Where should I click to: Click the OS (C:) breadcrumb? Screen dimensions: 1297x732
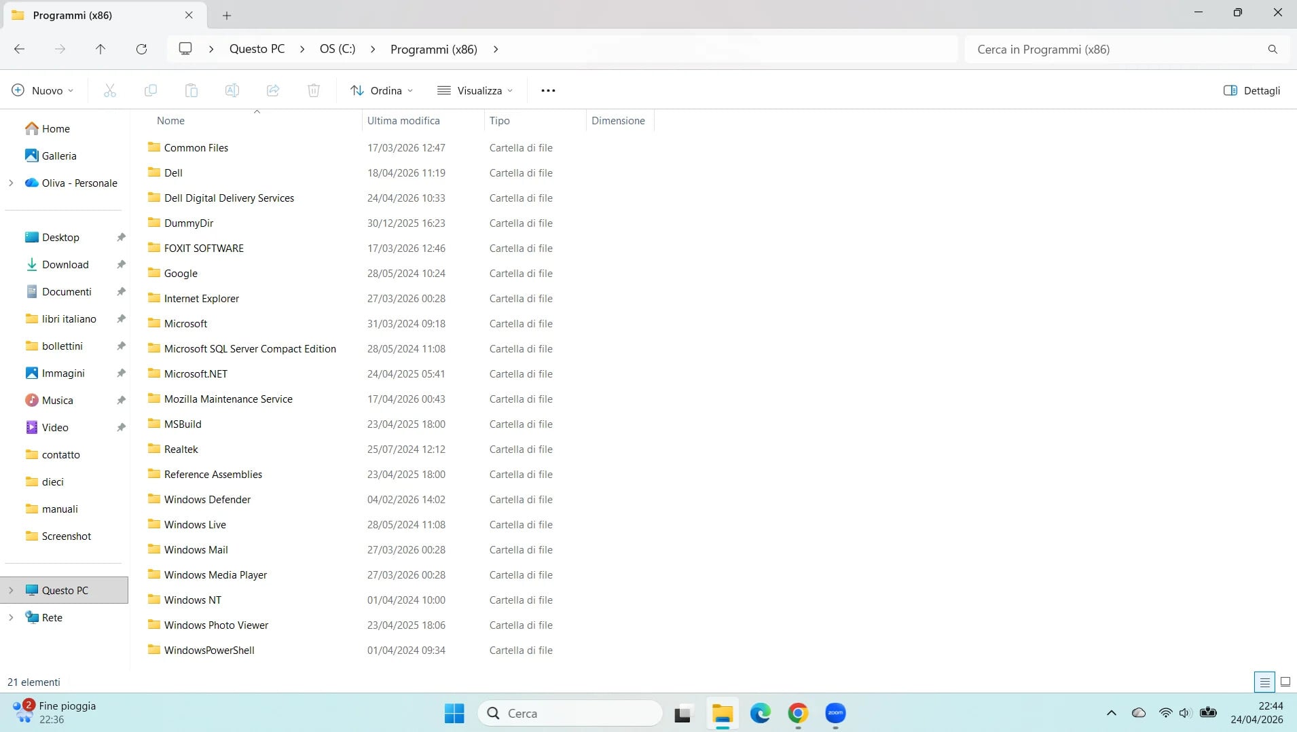pyautogui.click(x=337, y=49)
